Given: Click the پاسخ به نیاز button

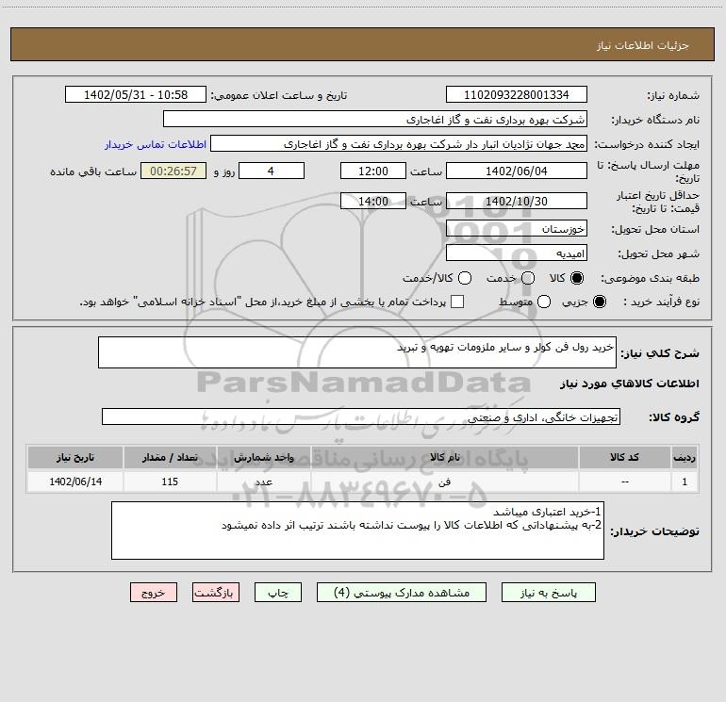Looking at the screenshot, I should 548,593.
